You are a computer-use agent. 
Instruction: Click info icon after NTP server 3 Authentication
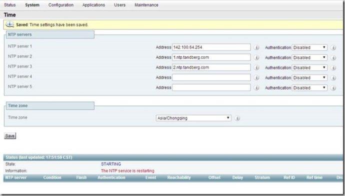tap(333, 68)
